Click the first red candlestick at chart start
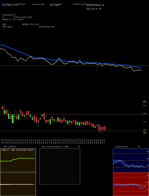Viewport: 149px width, 196px height. click(2, 108)
